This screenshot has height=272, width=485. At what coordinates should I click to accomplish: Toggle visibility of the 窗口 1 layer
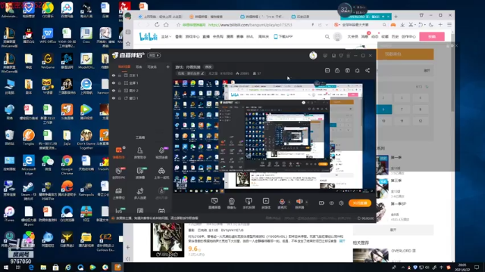coord(114,98)
